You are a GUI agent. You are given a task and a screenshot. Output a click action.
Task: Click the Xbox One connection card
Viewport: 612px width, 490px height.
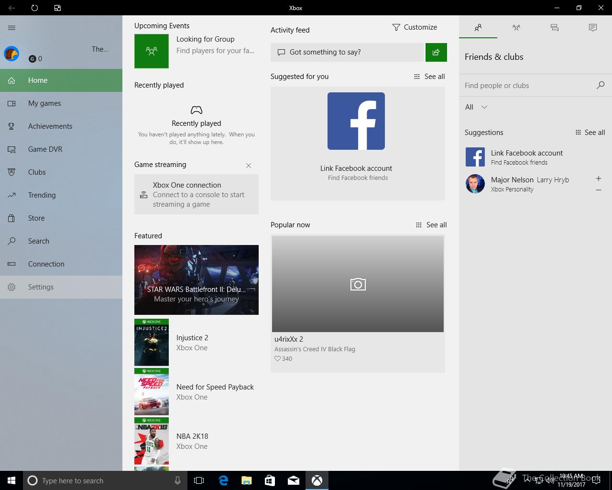(197, 194)
